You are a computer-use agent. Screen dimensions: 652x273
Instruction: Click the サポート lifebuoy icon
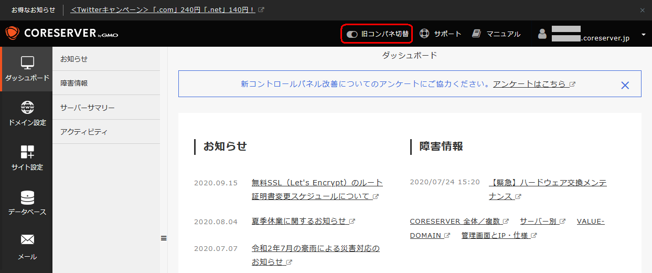[424, 34]
